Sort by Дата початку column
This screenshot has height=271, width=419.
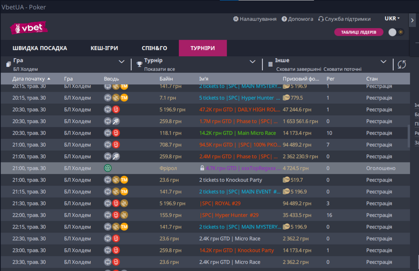[31, 79]
